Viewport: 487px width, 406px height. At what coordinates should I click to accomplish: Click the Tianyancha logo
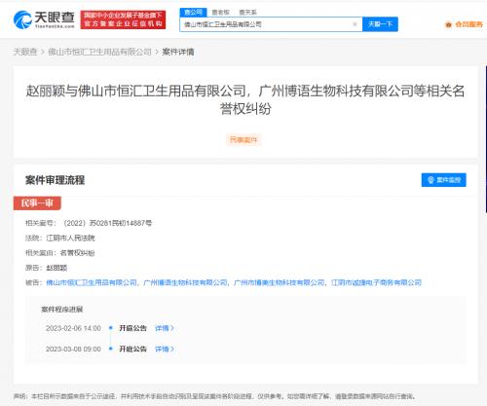pyautogui.click(x=44, y=19)
